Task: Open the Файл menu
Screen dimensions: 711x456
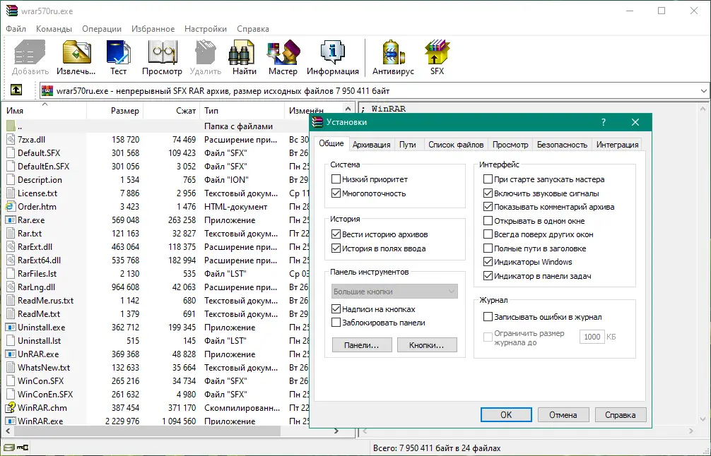Action: coord(16,28)
